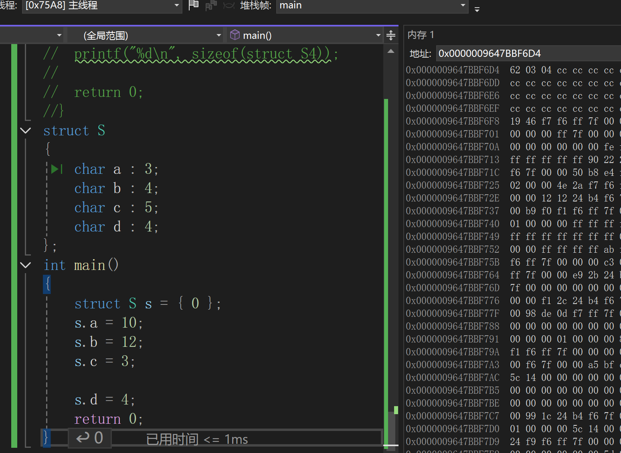
Task: Click the green run-to-here arrow at char a
Action: click(x=57, y=169)
